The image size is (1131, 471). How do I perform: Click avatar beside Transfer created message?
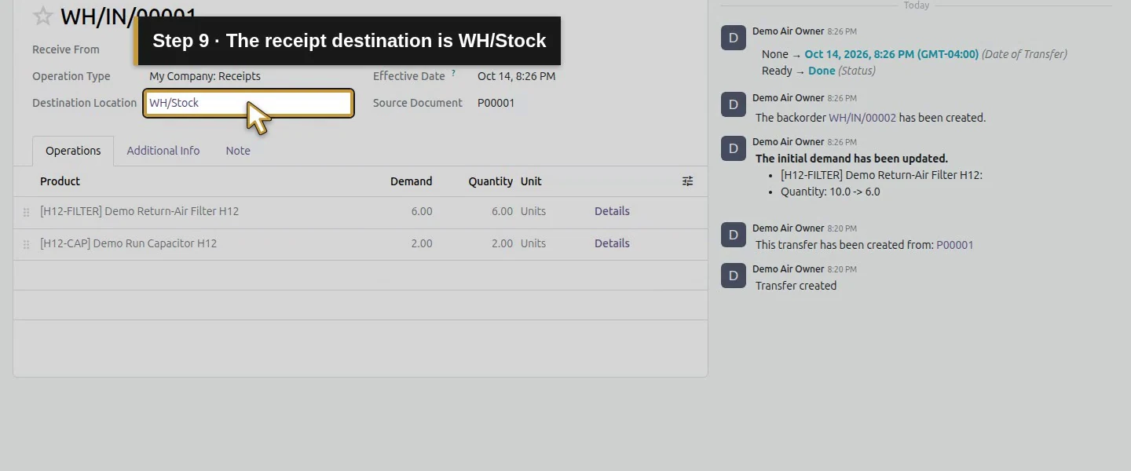point(734,276)
